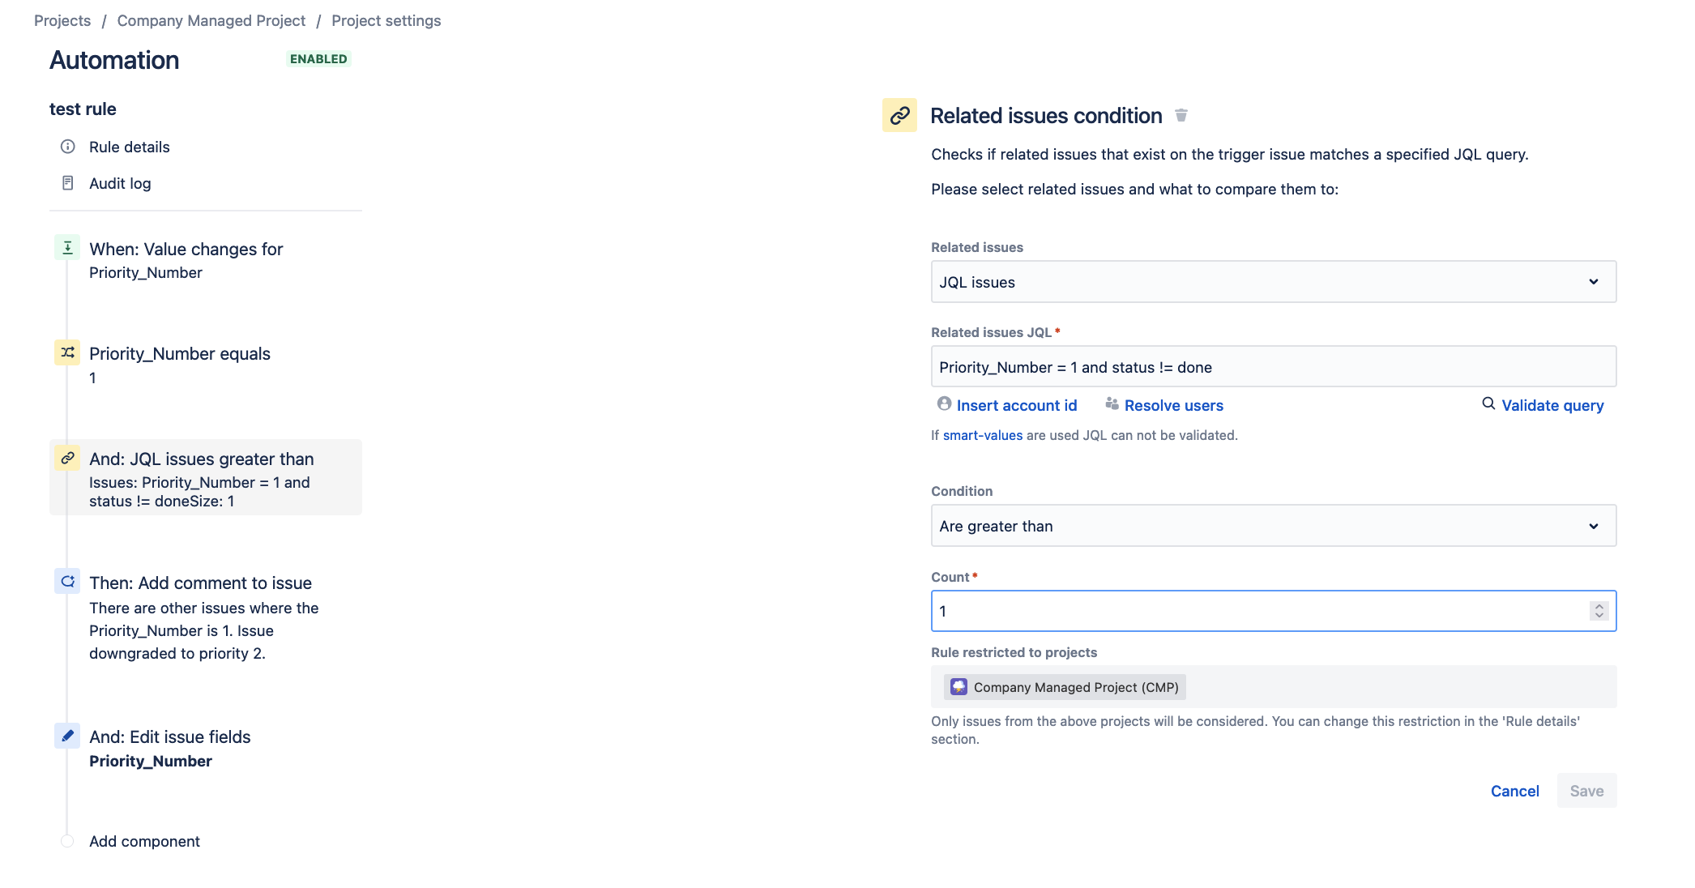The height and width of the screenshot is (888, 1695).
Task: Open Projects in the breadcrumb
Action: point(62,20)
